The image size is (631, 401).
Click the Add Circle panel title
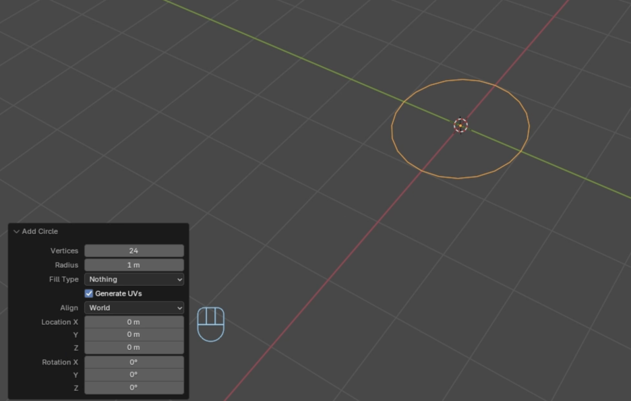pos(40,231)
